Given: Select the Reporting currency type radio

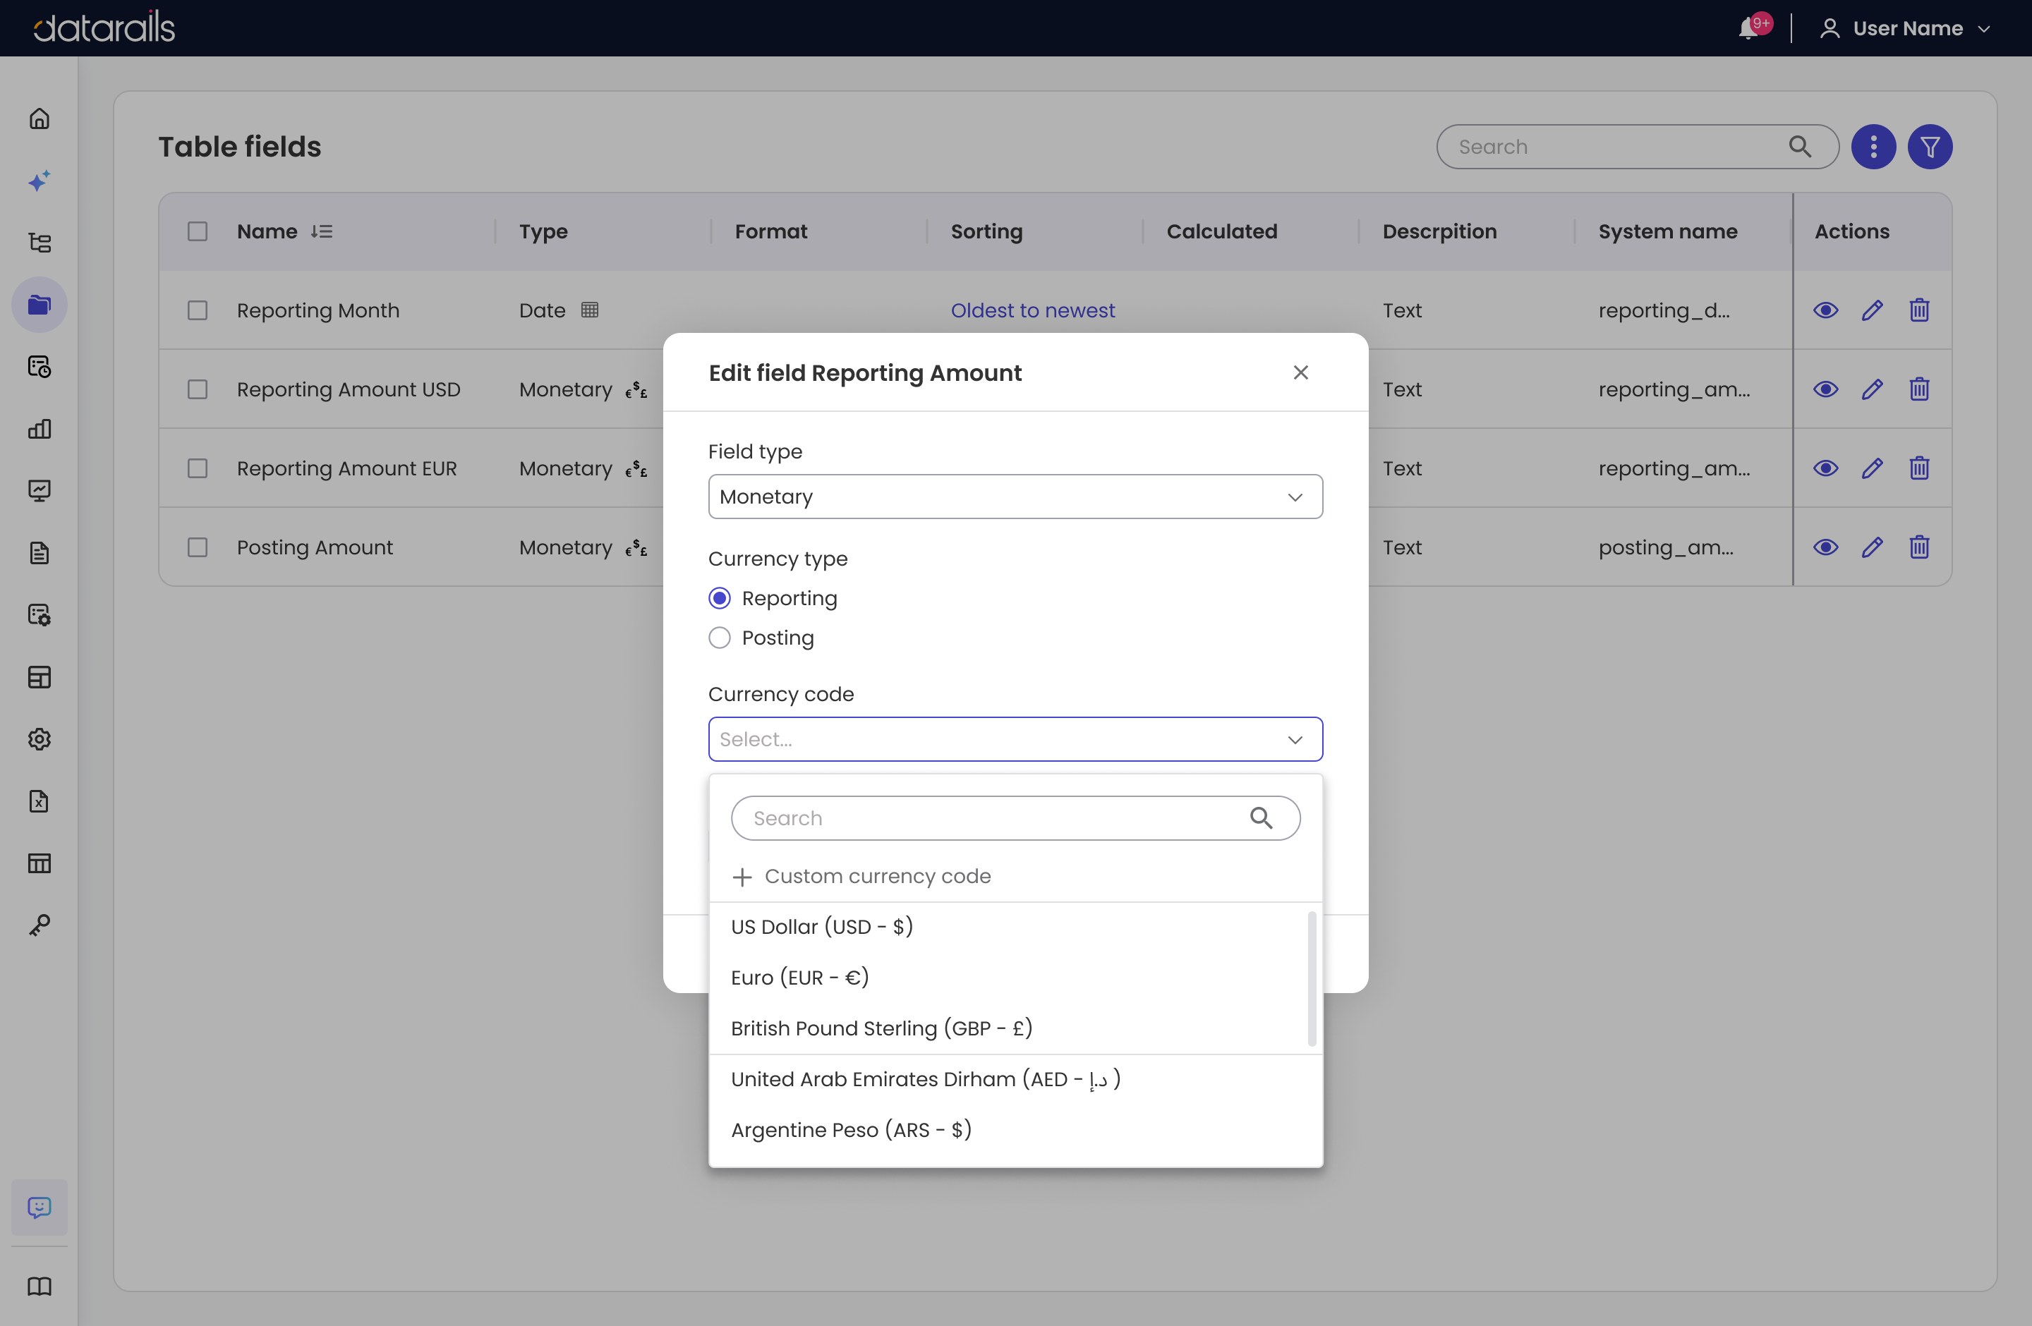Looking at the screenshot, I should pos(720,598).
